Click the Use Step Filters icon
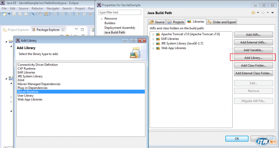This screenshot has height=148, width=279. point(46,14)
